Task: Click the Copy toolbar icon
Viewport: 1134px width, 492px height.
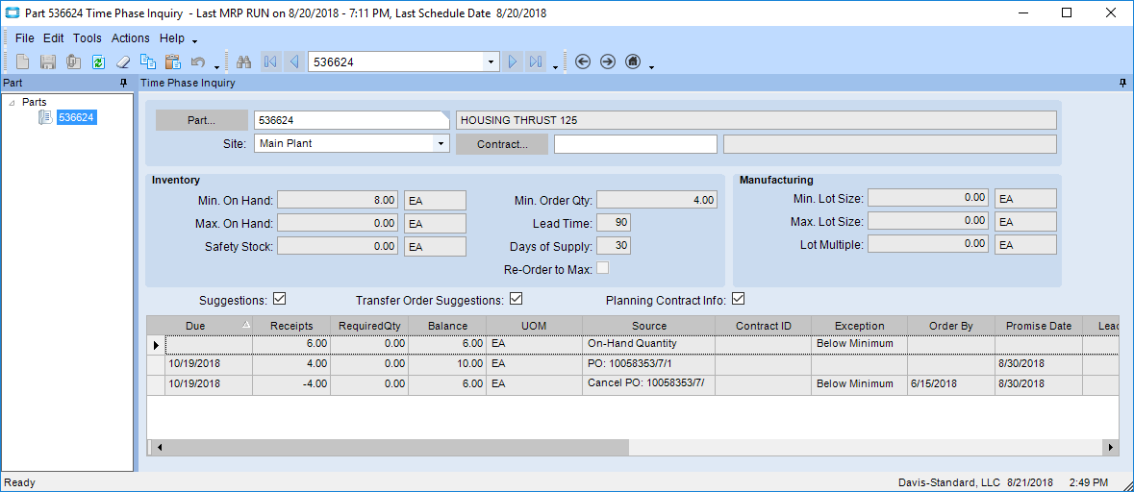Action: (148, 62)
